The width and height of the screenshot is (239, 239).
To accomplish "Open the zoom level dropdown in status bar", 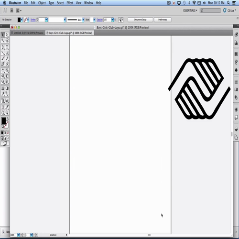I will (19, 235).
